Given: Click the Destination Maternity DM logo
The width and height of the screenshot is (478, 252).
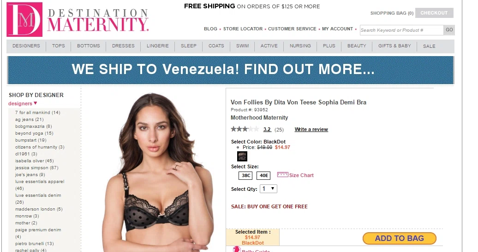Looking at the screenshot, I should tap(24, 19).
